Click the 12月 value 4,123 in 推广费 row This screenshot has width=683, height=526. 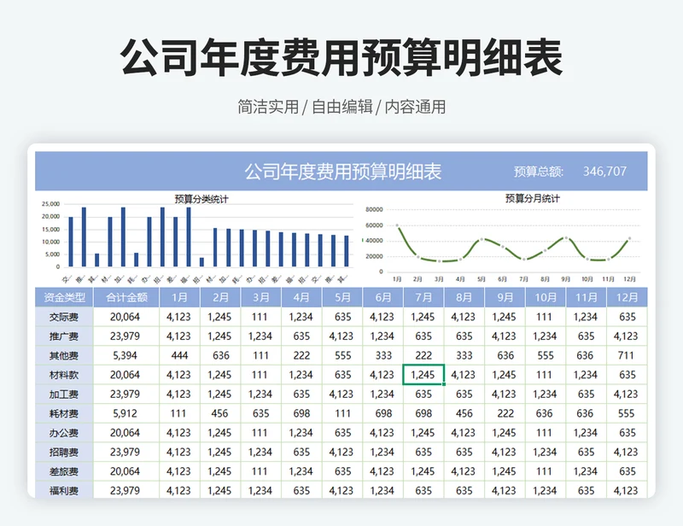(x=626, y=336)
